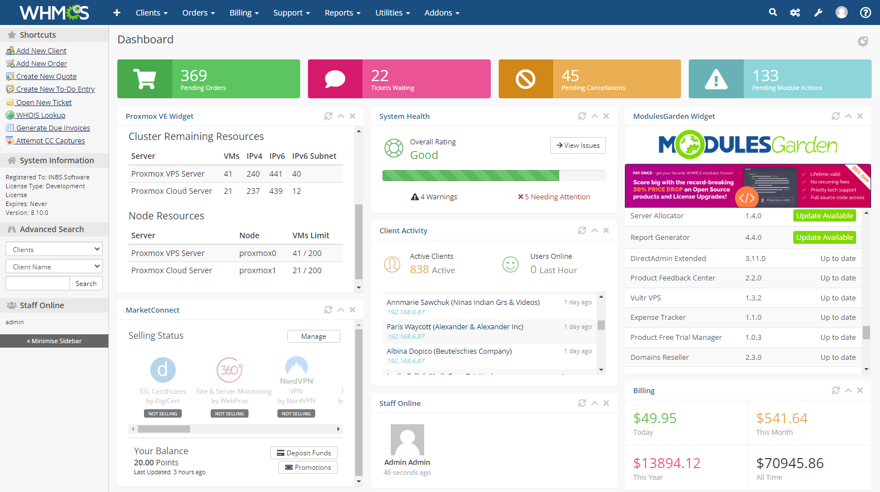Click the Add New Client shortcut link
The width and height of the screenshot is (880, 492).
[x=41, y=51]
